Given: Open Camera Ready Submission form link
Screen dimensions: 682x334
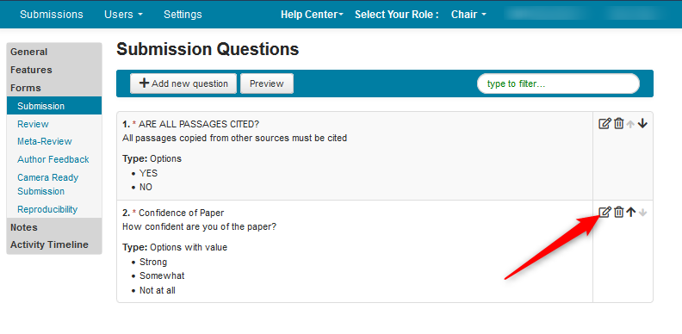Looking at the screenshot, I should (x=48, y=184).
